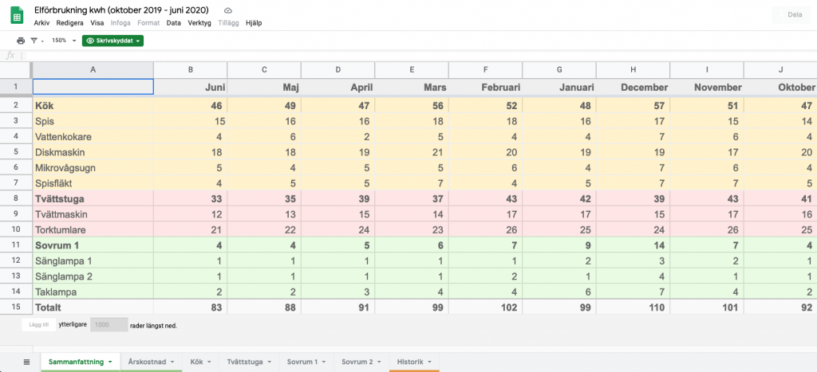Click the Lägg till button

38,325
